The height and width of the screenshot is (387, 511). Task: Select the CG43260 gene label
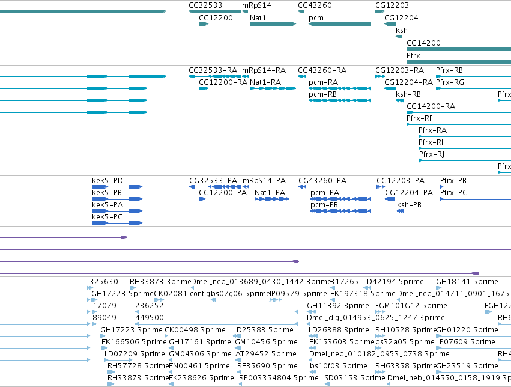(315, 5)
